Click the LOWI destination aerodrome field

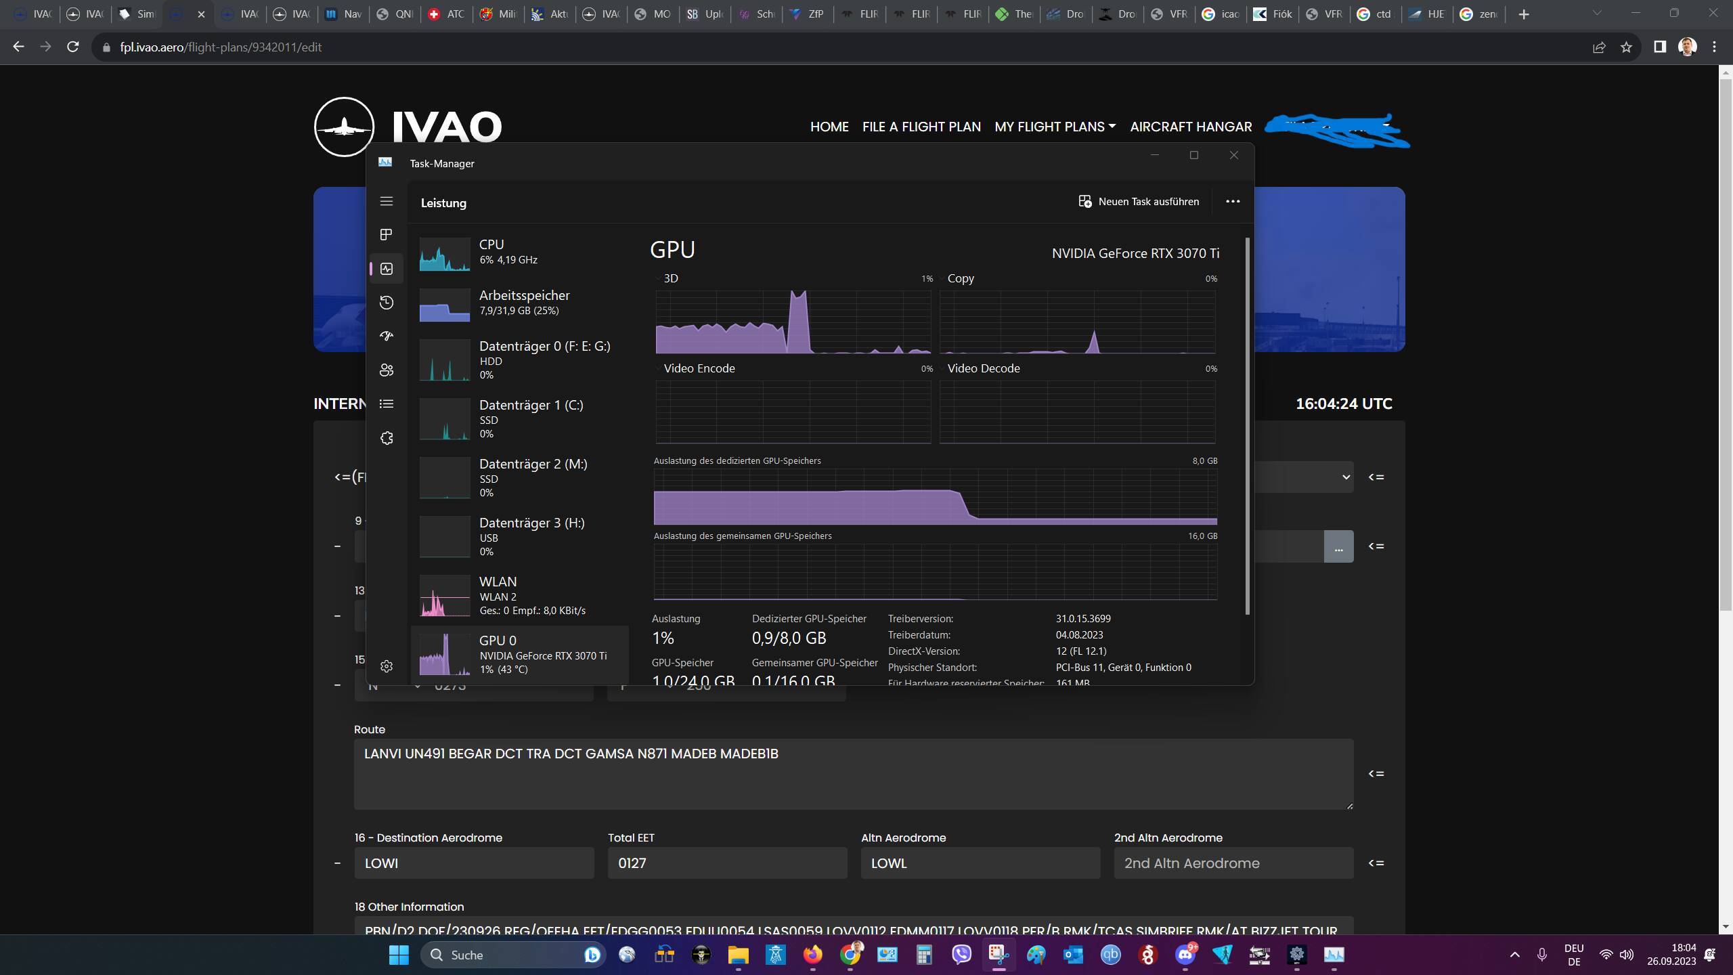tap(474, 863)
